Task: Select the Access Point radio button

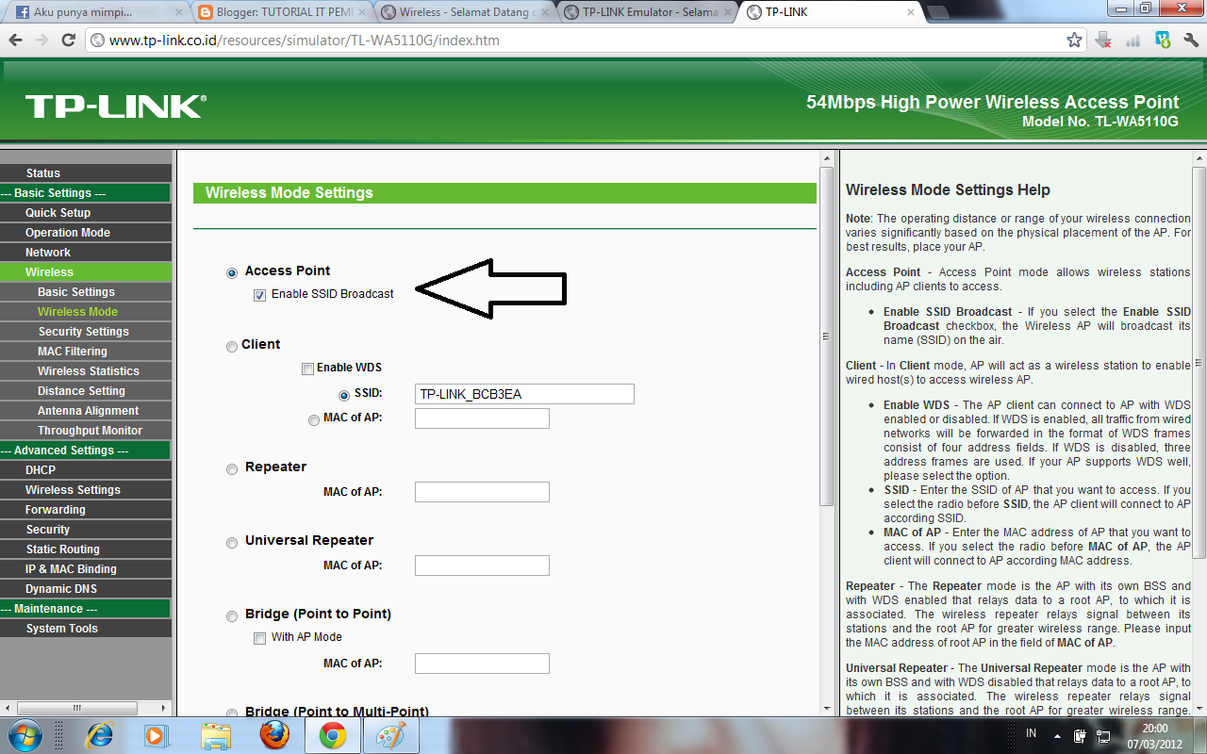Action: tap(232, 273)
